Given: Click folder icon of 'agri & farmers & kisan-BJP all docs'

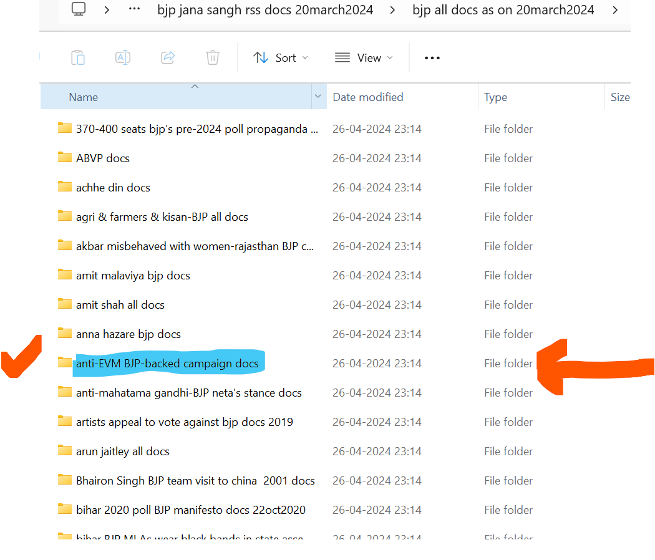Looking at the screenshot, I should [65, 216].
